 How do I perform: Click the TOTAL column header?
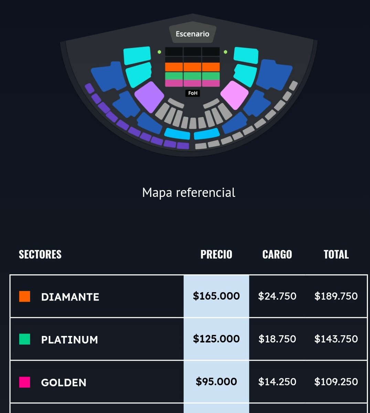tap(336, 254)
